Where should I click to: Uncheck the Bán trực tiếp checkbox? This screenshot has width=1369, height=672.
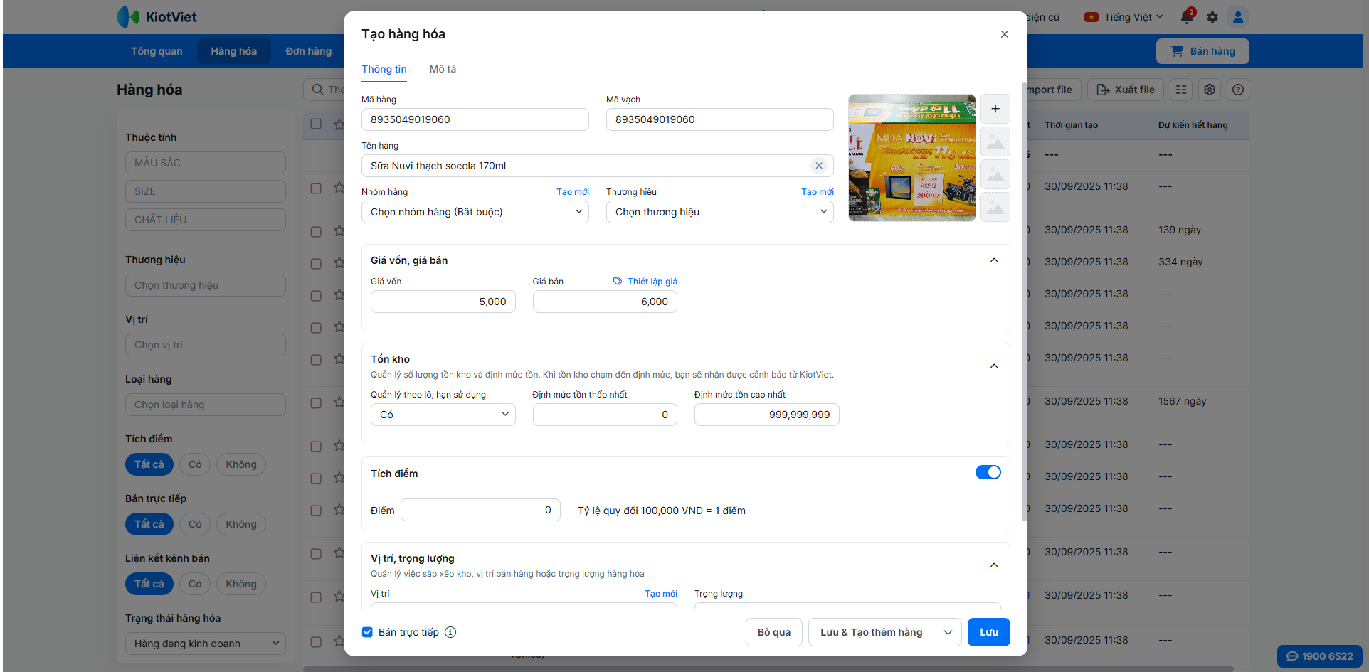pos(367,632)
